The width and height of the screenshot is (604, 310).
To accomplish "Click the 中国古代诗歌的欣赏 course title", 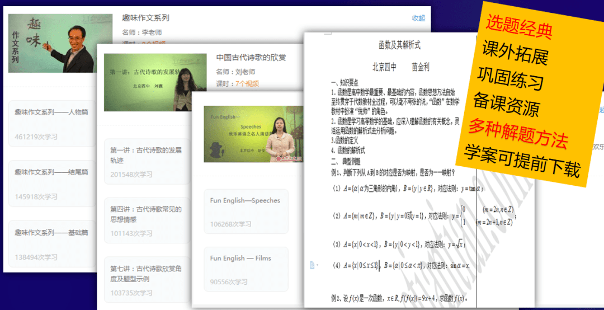I will point(251,58).
